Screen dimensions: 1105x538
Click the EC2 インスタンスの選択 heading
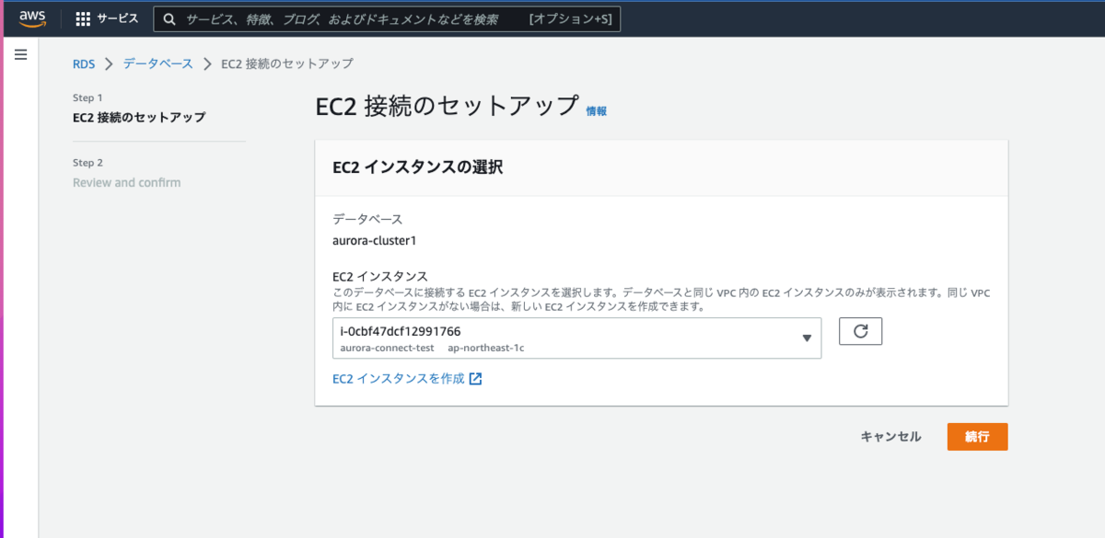pyautogui.click(x=417, y=167)
